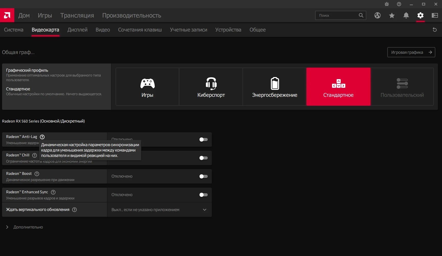The image size is (442, 256).
Task: Click the search magnifier icon
Action: [x=361, y=15]
